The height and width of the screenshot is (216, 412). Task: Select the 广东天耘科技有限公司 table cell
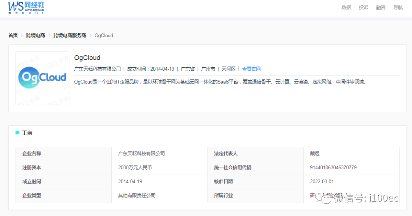click(x=159, y=154)
